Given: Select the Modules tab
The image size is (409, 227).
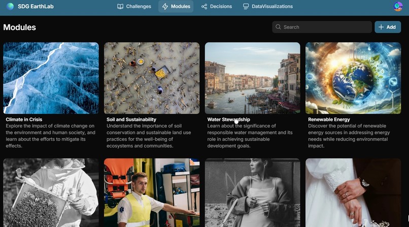Looking at the screenshot, I should click(x=176, y=7).
